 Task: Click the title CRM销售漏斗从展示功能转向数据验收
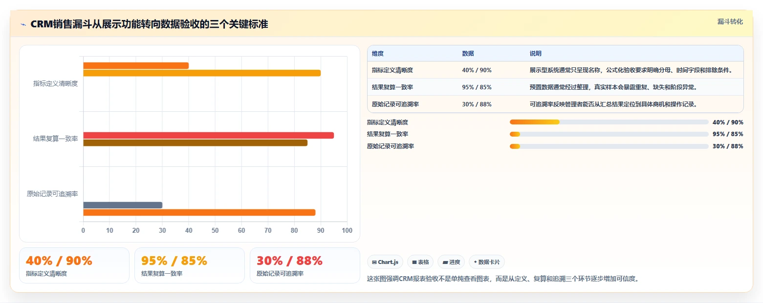[x=149, y=24]
